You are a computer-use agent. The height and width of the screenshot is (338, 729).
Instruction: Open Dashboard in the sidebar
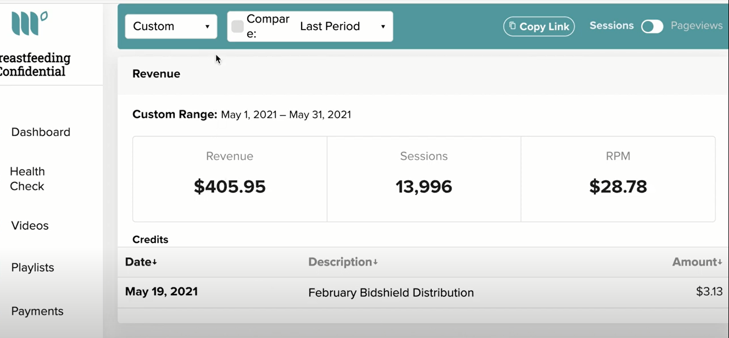click(x=41, y=132)
